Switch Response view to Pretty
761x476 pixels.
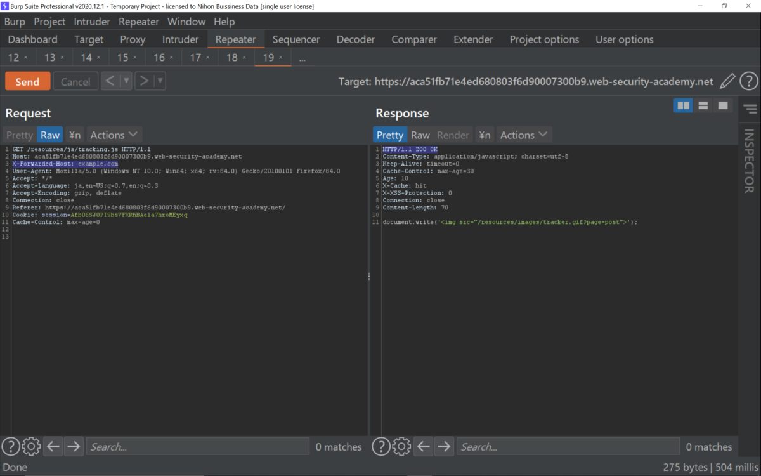click(389, 135)
